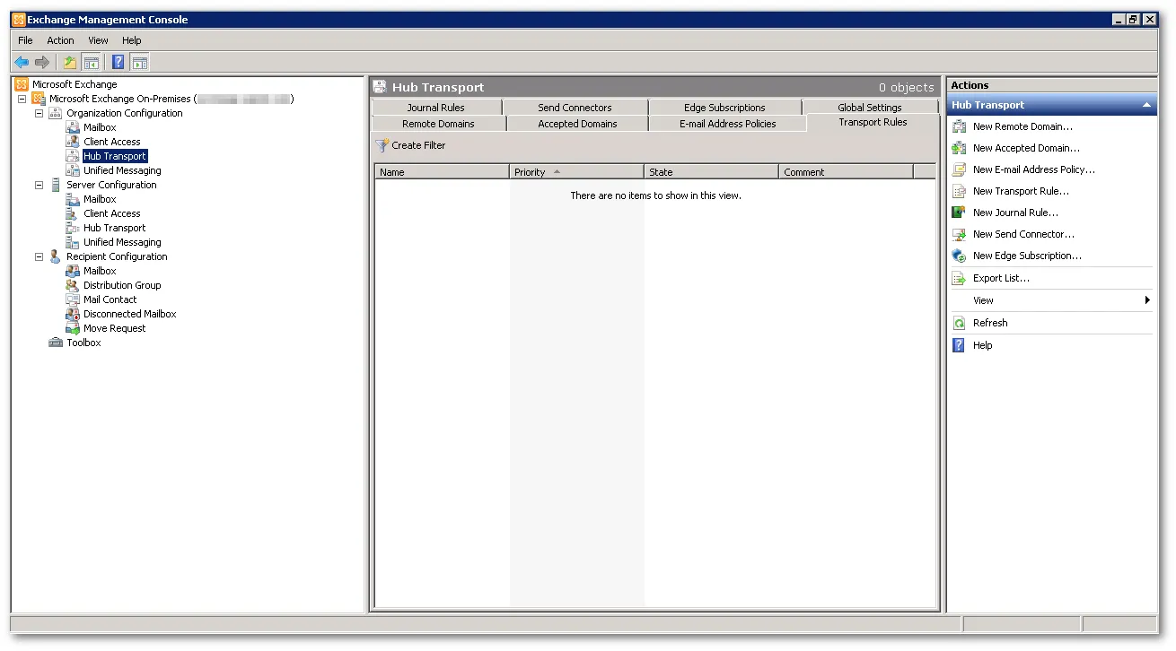Image resolution: width=1176 pixels, height=651 pixels.
Task: Switch to the Journal Rules tab
Action: 435,108
